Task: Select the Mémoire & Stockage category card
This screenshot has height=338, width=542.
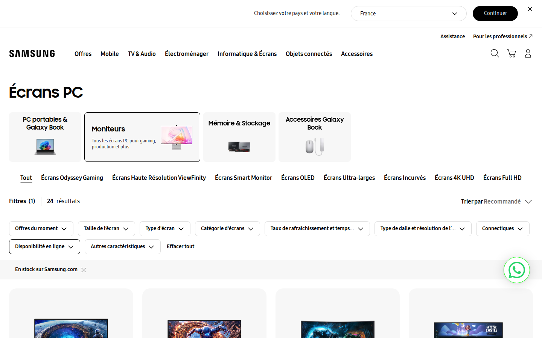Action: [239, 137]
